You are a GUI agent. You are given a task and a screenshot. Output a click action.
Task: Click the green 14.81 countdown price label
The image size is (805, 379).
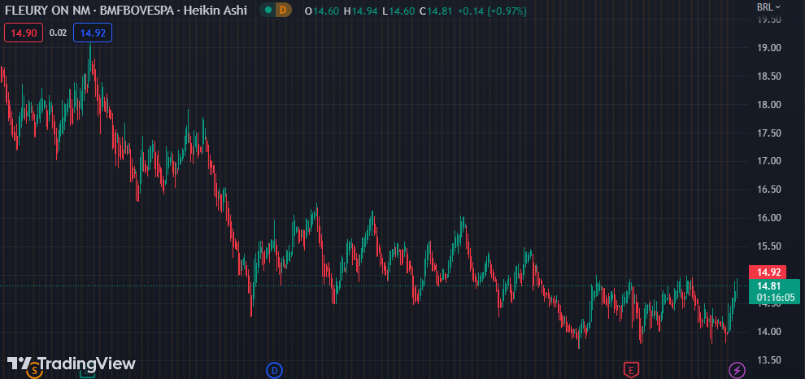(x=774, y=292)
